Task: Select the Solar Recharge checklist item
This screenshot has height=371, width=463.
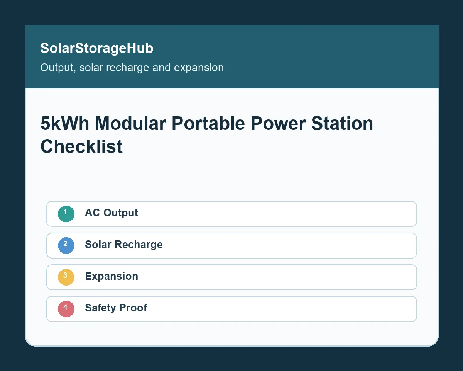Action: click(x=231, y=245)
